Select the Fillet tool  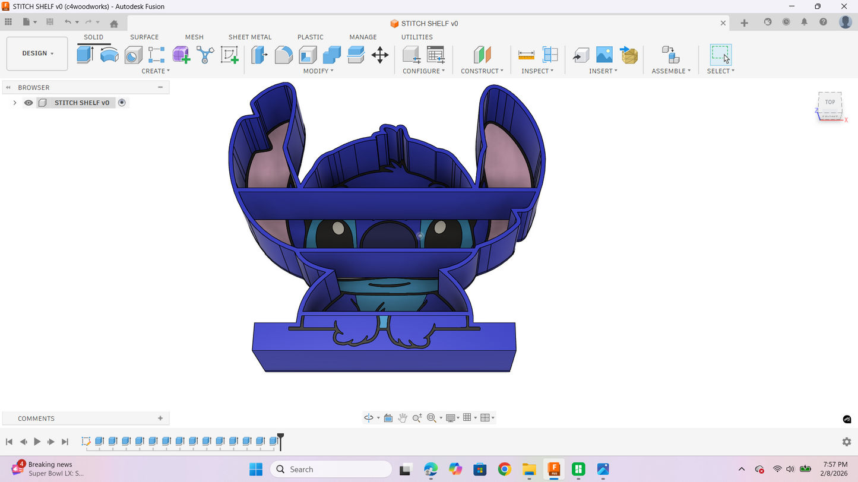coord(283,55)
